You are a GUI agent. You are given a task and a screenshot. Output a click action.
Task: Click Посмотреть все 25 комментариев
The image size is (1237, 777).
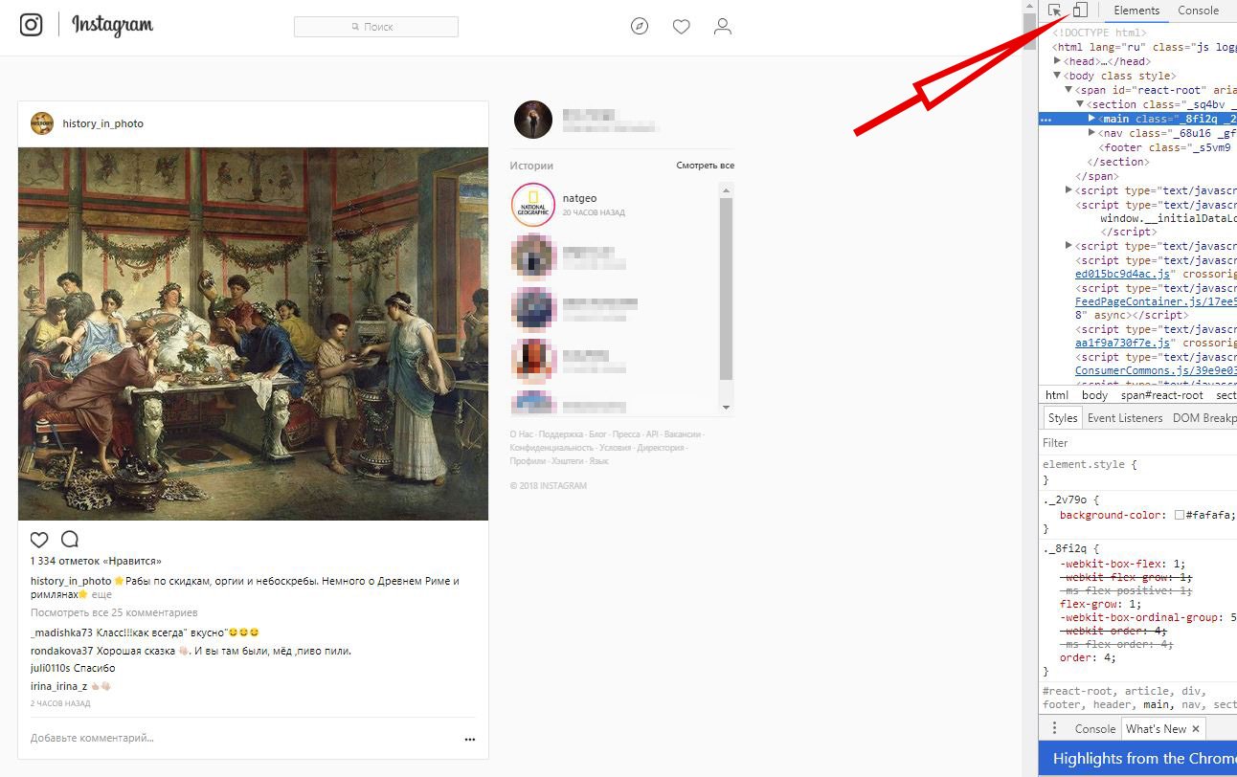tap(114, 612)
